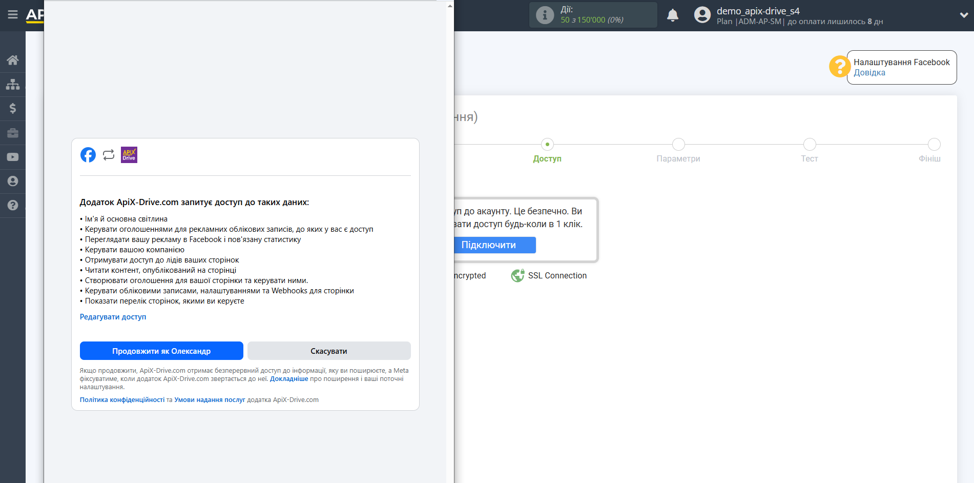Click Продовжити як Олександр button
974x483 pixels.
pyautogui.click(x=161, y=351)
